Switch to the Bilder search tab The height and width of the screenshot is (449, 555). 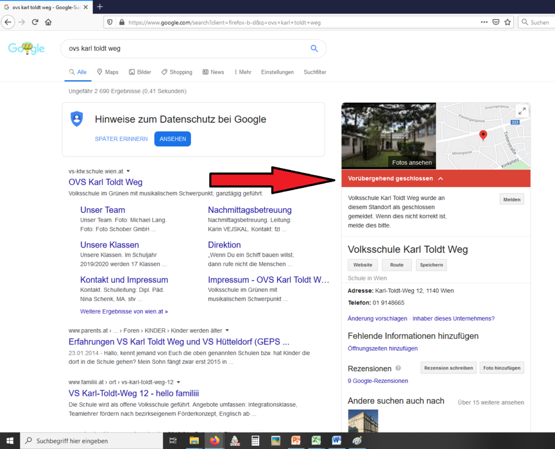[x=140, y=72]
